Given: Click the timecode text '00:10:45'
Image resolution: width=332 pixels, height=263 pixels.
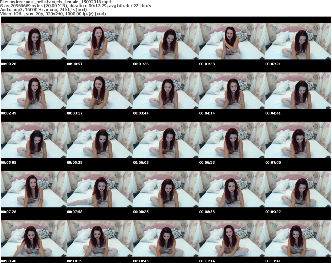Looking at the screenshot, I should click(x=141, y=261).
